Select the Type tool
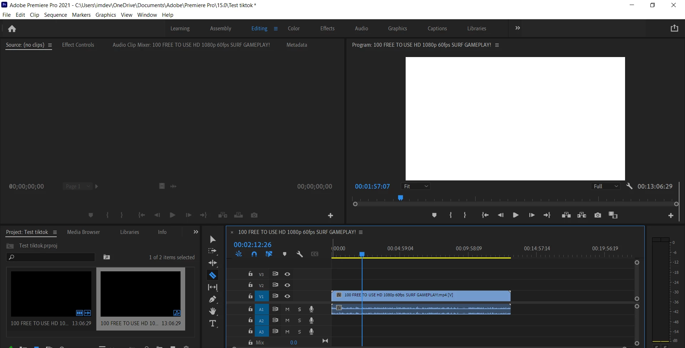Image resolution: width=685 pixels, height=348 pixels. point(213,324)
